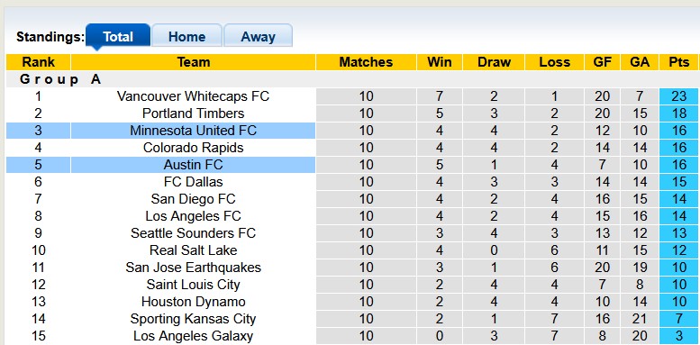Open the Los Angeles FC team link
This screenshot has height=345, width=700.
click(194, 216)
